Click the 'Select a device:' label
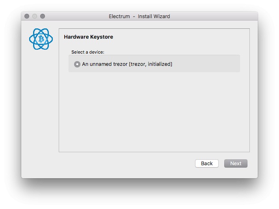 88,52
